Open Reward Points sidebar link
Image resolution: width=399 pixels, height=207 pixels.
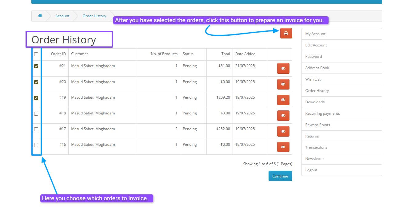pyautogui.click(x=317, y=125)
